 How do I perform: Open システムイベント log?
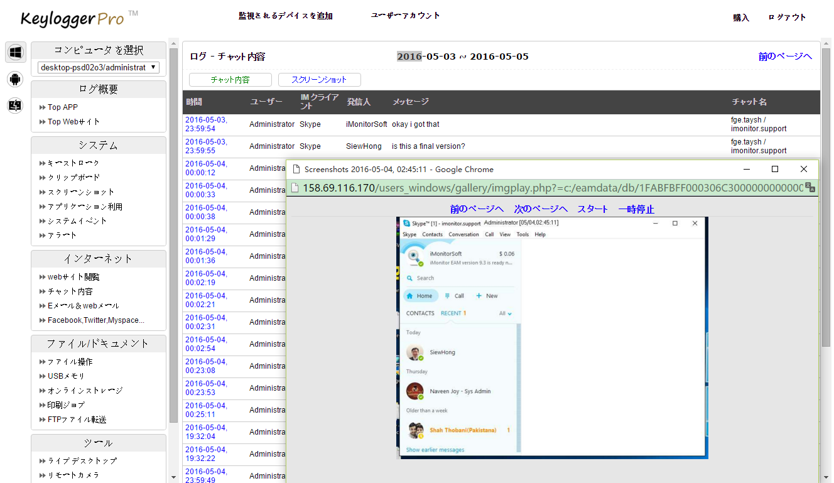[x=77, y=221]
